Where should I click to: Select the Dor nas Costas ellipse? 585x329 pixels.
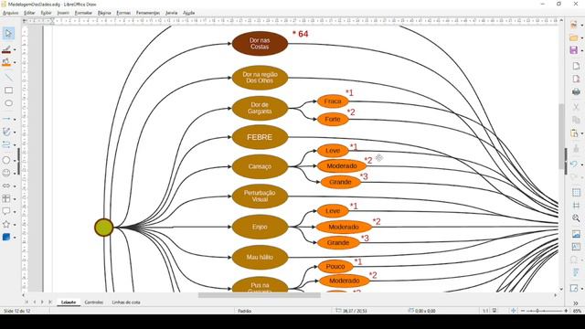[x=260, y=43]
